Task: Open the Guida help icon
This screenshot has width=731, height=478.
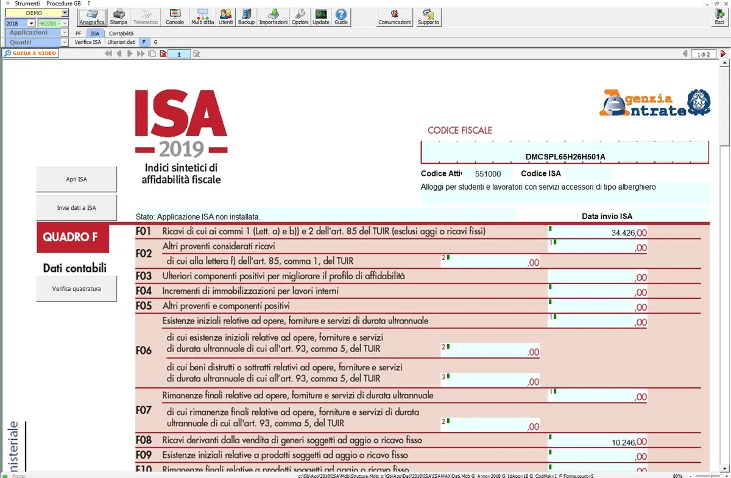Action: [x=341, y=17]
